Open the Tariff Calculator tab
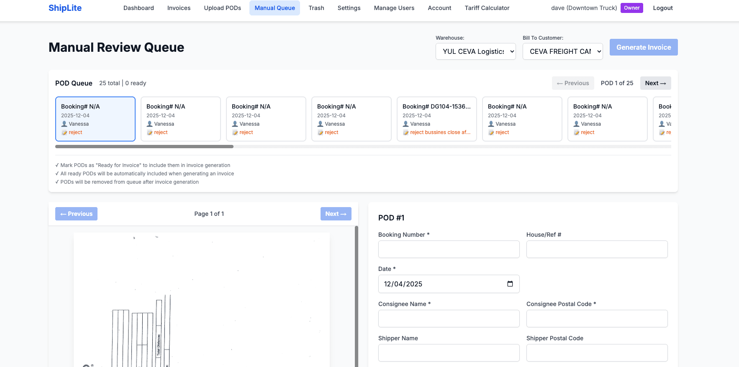The image size is (739, 367). tap(487, 8)
